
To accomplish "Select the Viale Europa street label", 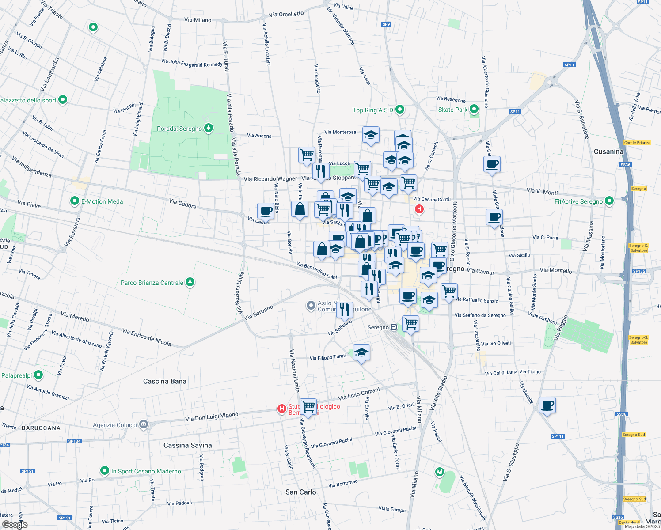I will coord(392,509).
